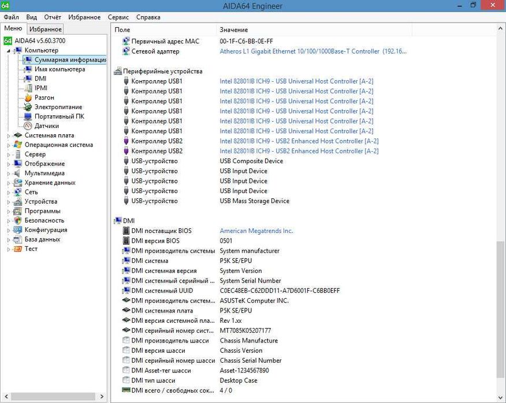Viewport: 506px width, 403px height.
Task: Click the Портативный ПК laptop icon
Action: [28, 116]
